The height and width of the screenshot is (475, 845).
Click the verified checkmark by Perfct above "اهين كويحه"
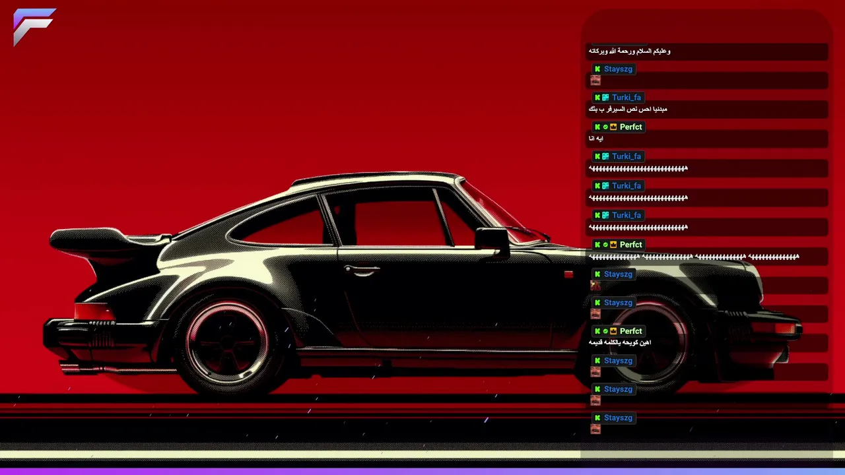[x=605, y=331]
